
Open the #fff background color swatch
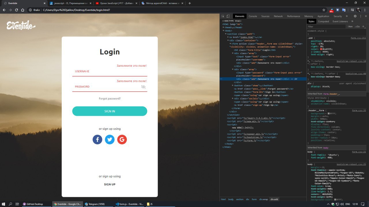(x=329, y=114)
